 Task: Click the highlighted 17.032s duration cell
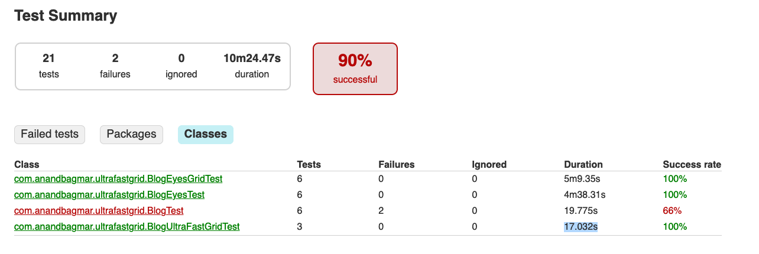581,226
